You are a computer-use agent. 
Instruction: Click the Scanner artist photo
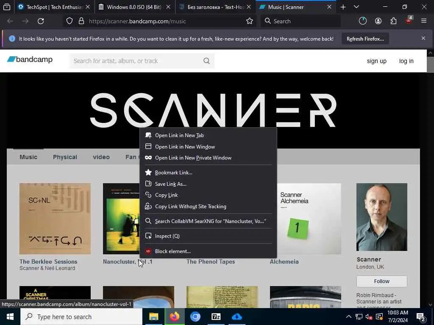(x=382, y=217)
